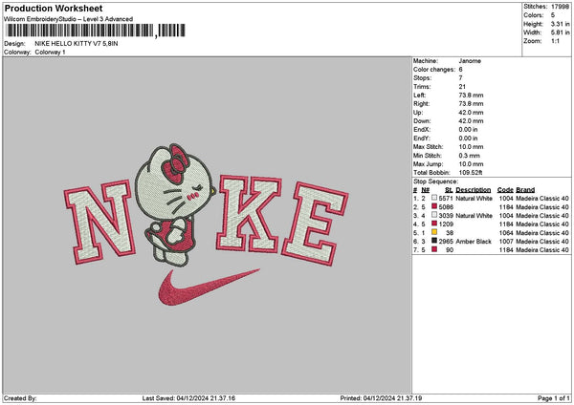Select stitch count "5571" in stop row 1
This screenshot has width=574, height=405.
pyautogui.click(x=446, y=199)
